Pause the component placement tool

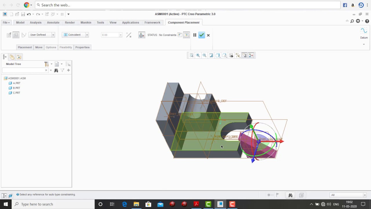(195, 35)
